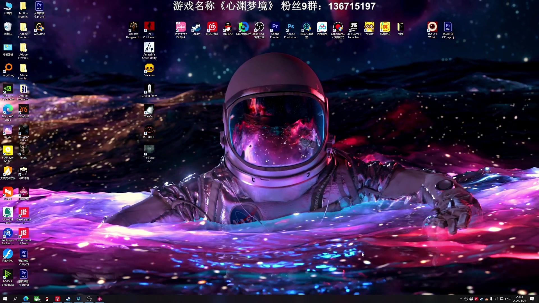The image size is (539, 303).
Task: Open the Smilemo game shortcut
Action: (x=149, y=70)
